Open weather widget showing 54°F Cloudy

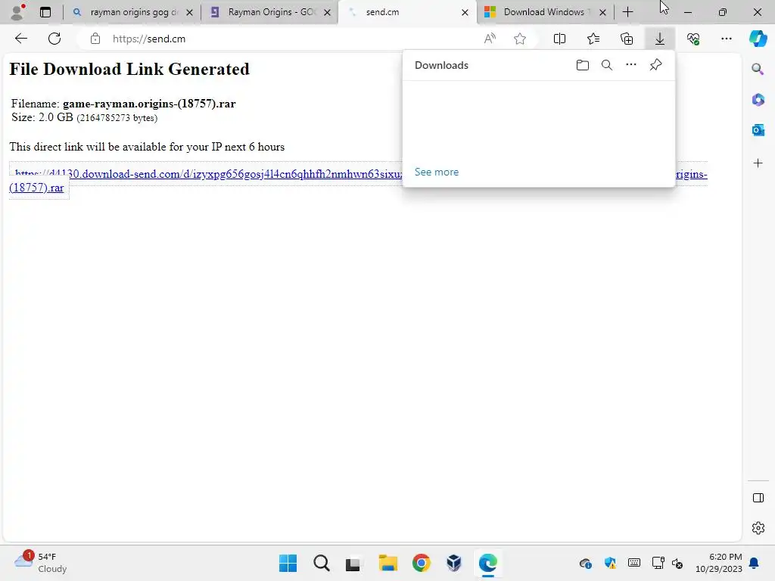tap(41, 563)
